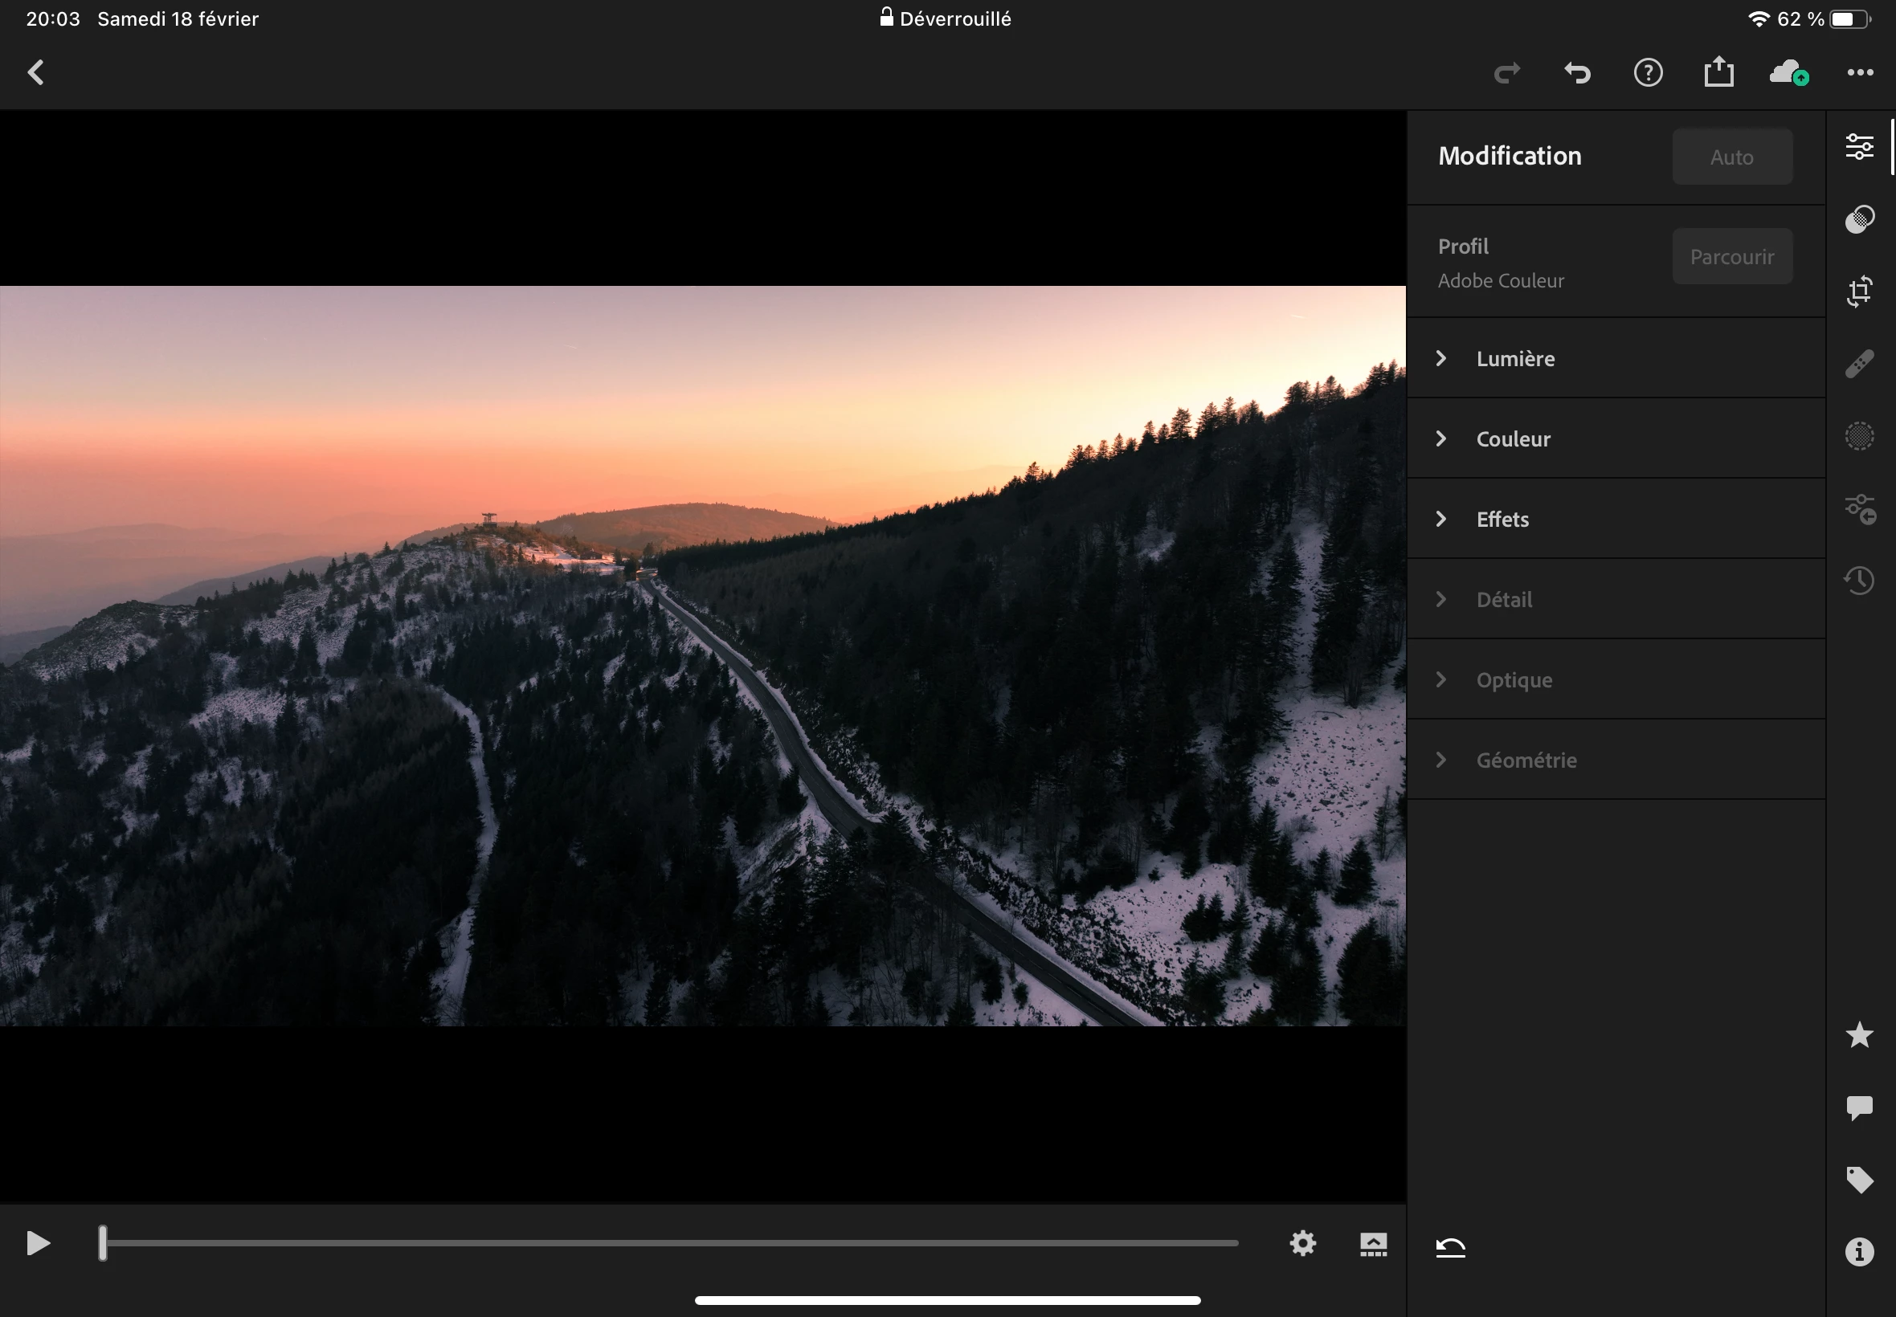This screenshot has height=1317, width=1896.
Task: Play the video
Action: click(x=38, y=1243)
